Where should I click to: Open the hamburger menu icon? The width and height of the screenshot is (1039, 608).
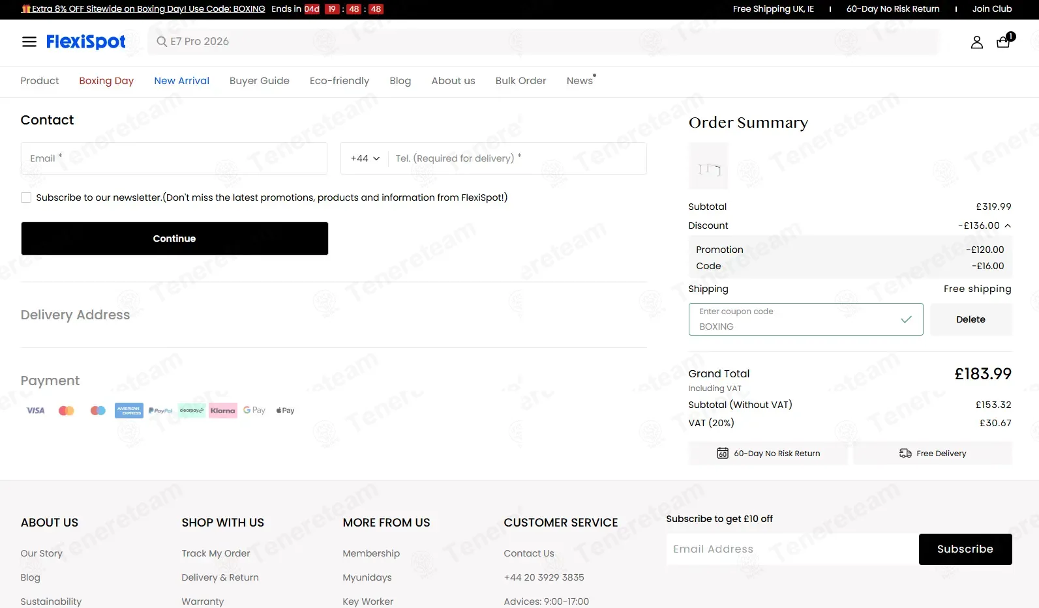tap(29, 42)
